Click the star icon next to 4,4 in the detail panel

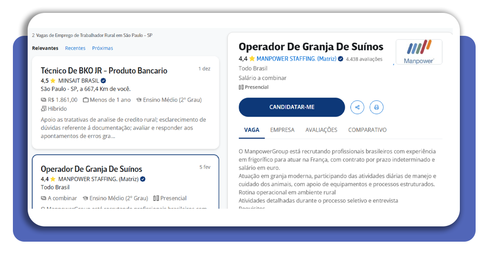[252, 59]
